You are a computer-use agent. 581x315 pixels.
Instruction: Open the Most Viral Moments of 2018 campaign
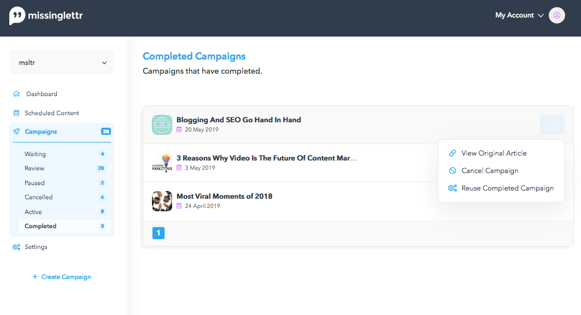(224, 196)
